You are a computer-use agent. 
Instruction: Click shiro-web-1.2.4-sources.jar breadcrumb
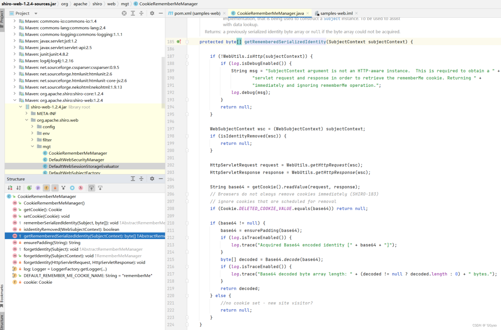click(x=29, y=4)
